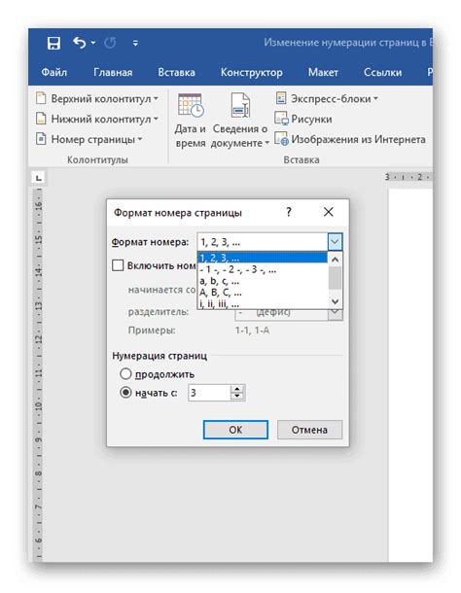Open Нижний колонтитул dropdown
This screenshot has width=461, height=593.
click(x=97, y=120)
